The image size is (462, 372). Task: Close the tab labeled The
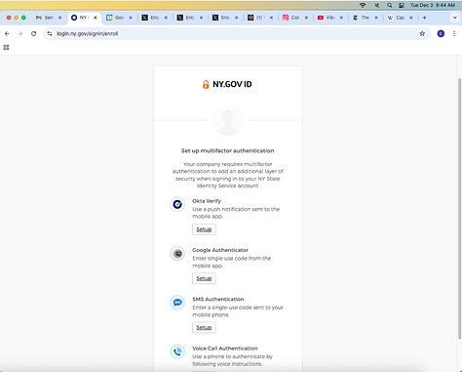376,18
